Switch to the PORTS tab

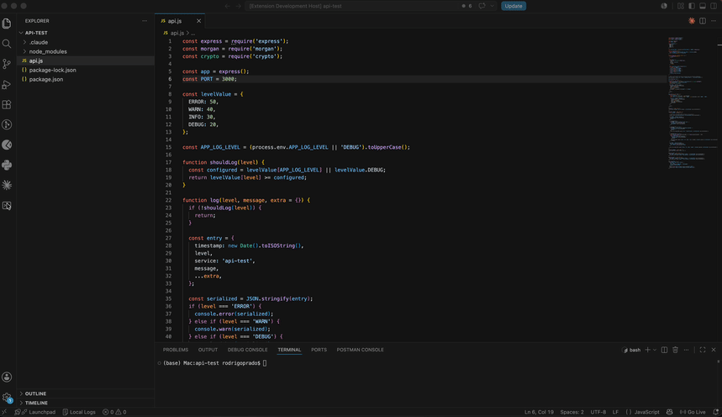coord(319,350)
